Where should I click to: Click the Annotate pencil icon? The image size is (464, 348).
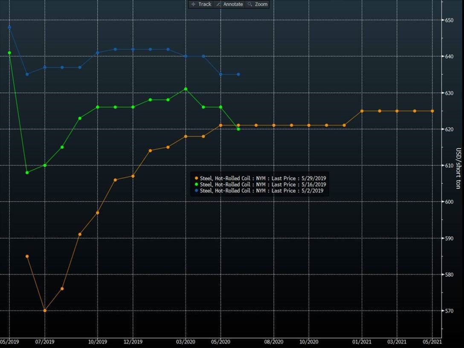[219, 4]
